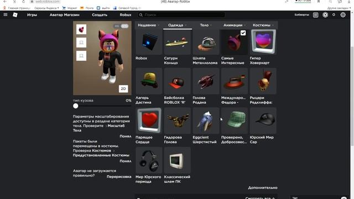The height and width of the screenshot is (199, 354).
Task: Reload the page with refresh icon
Action: [23, 1]
